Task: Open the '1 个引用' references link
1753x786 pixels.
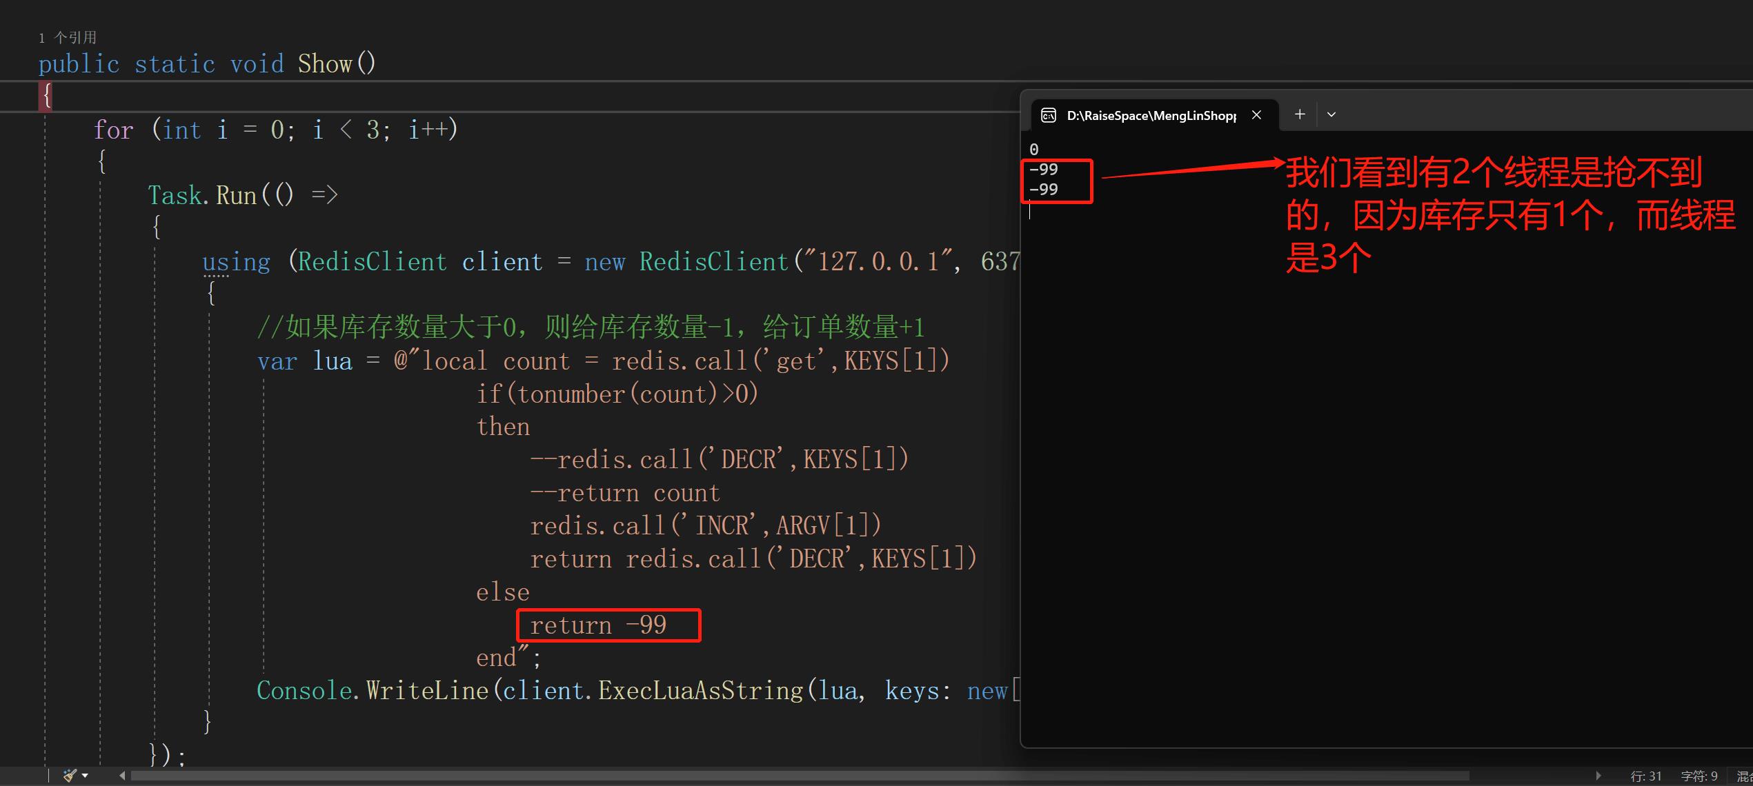Action: 68,37
